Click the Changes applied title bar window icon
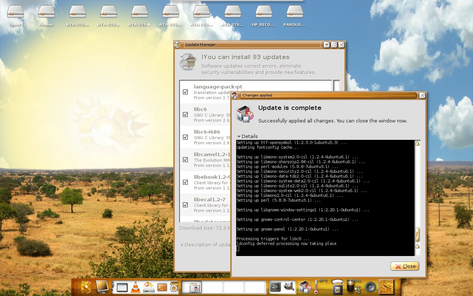Viewport: 473px width, 296px height. 235,95
